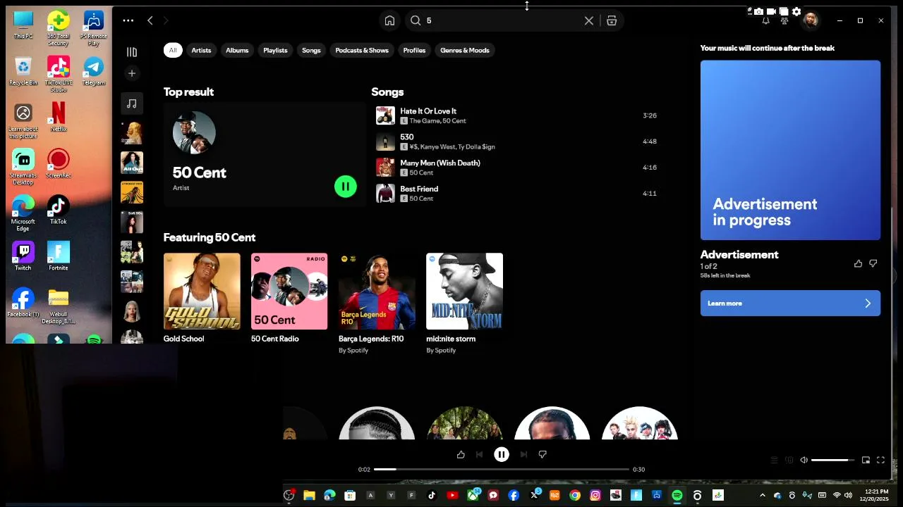Screen dimensions: 903x507
Task: Open the Spotify Home page
Action: pyautogui.click(x=389, y=20)
